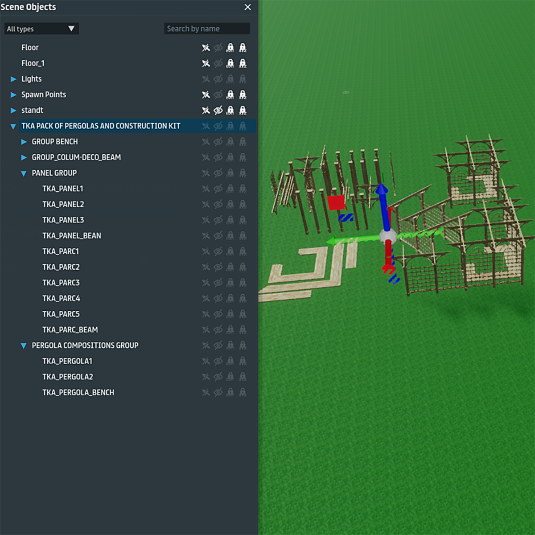The image size is (535, 535).
Task: Toggle visibility eye for standt
Action: tap(218, 110)
